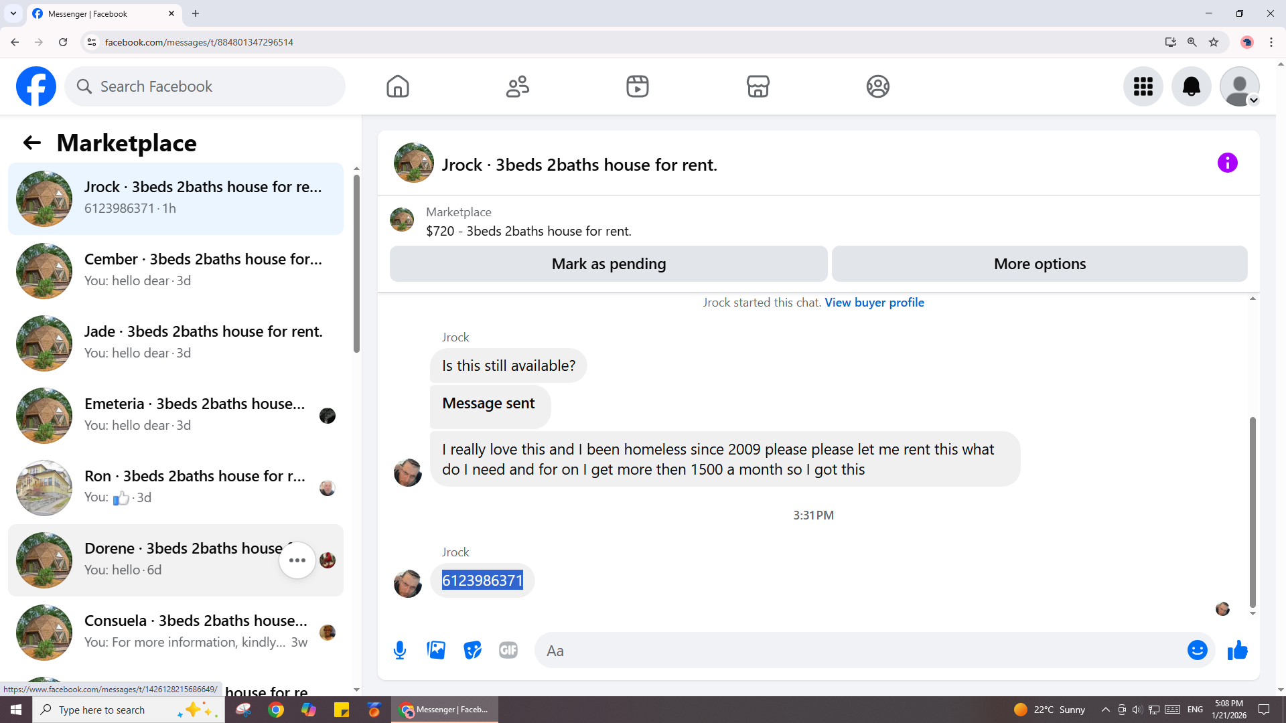Choose an emoji with the smiley icon
1286x723 pixels.
click(1197, 650)
